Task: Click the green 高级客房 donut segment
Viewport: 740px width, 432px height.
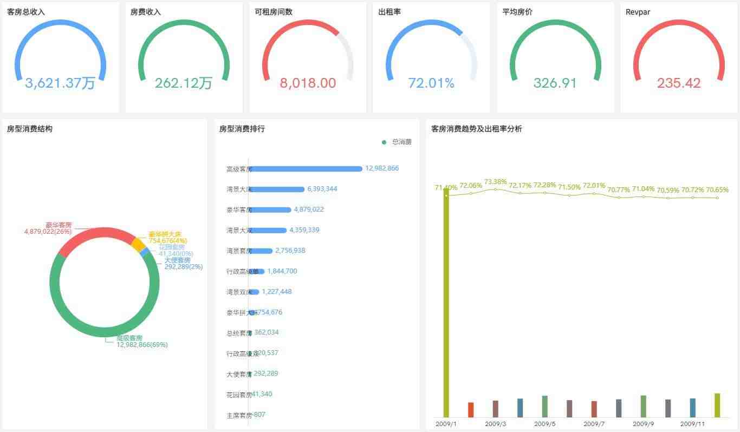Action: point(105,332)
